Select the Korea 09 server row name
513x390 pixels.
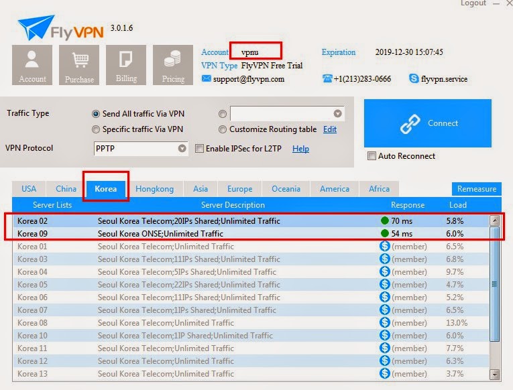tap(32, 234)
